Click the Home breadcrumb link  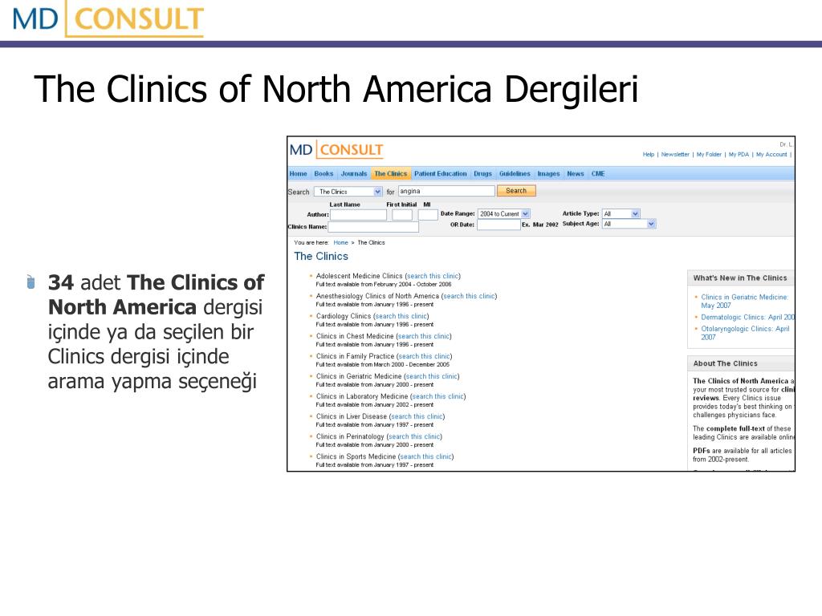[x=340, y=242]
